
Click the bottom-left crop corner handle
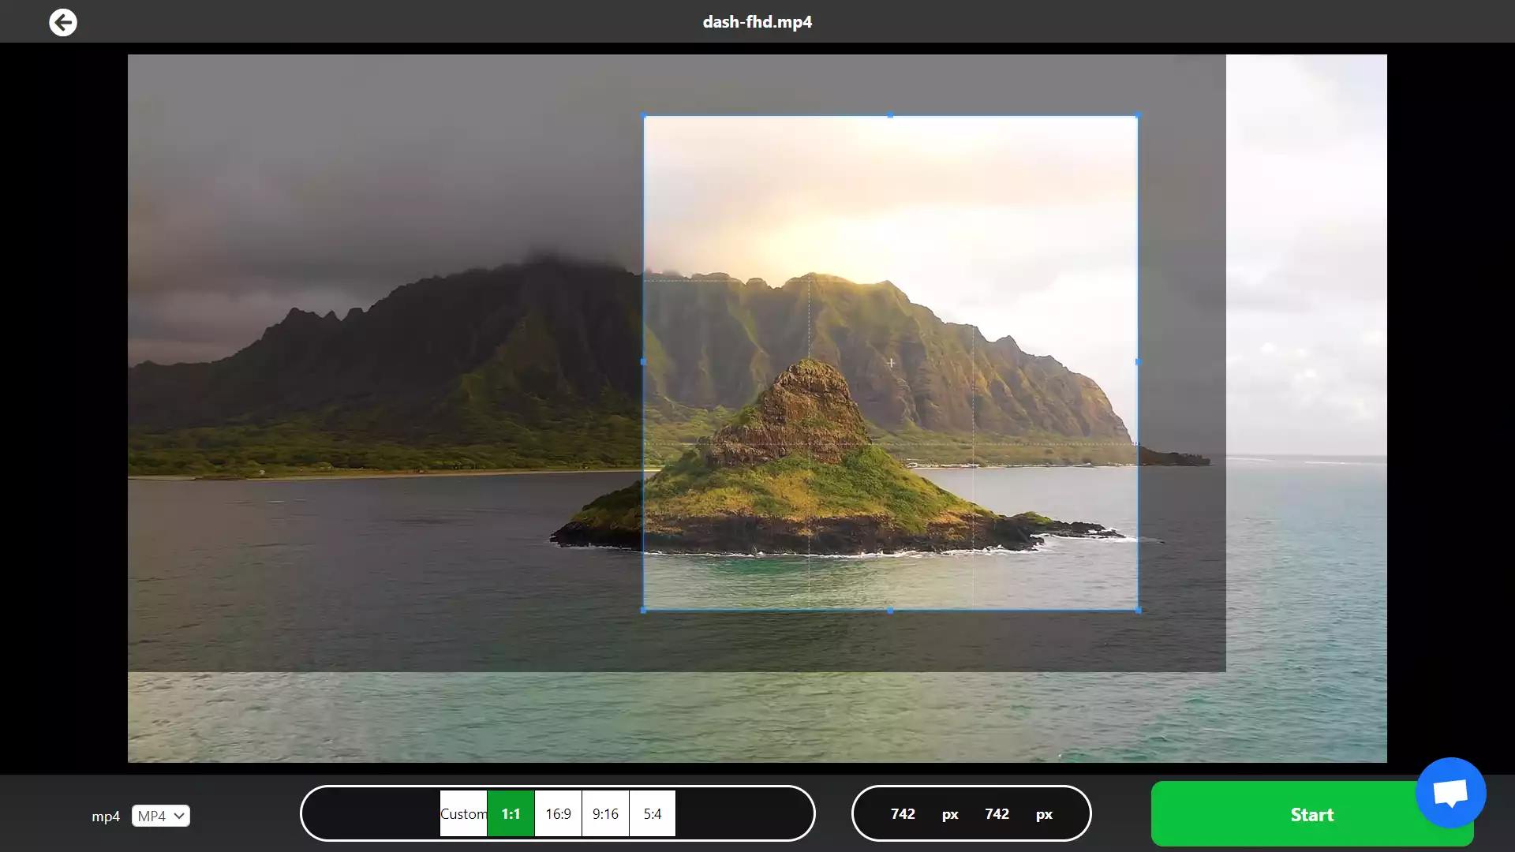point(644,610)
